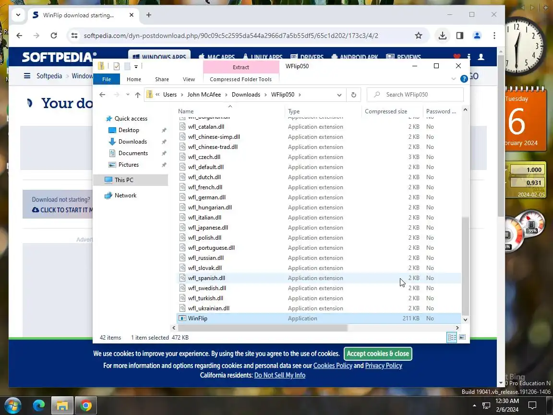Bookmark this page with the star icon

(x=418, y=36)
